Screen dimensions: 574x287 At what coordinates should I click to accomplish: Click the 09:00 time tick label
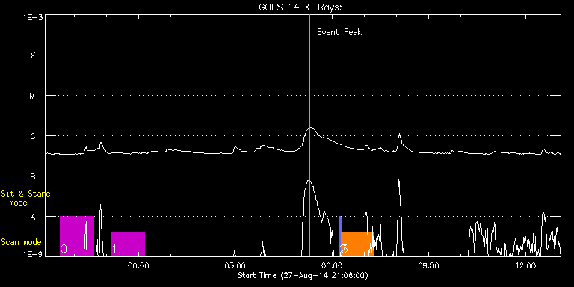point(429,265)
